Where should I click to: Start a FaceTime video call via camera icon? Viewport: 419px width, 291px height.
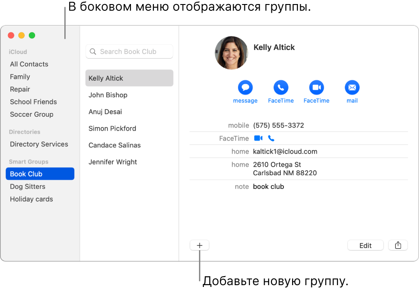coord(316,87)
